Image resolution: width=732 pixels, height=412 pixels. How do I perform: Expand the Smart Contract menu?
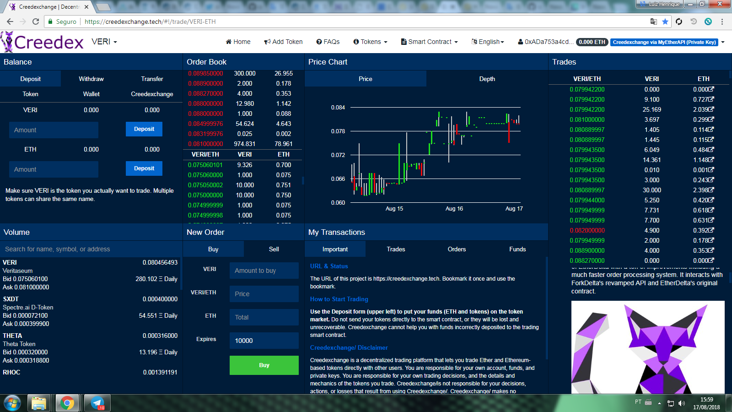pyautogui.click(x=429, y=42)
